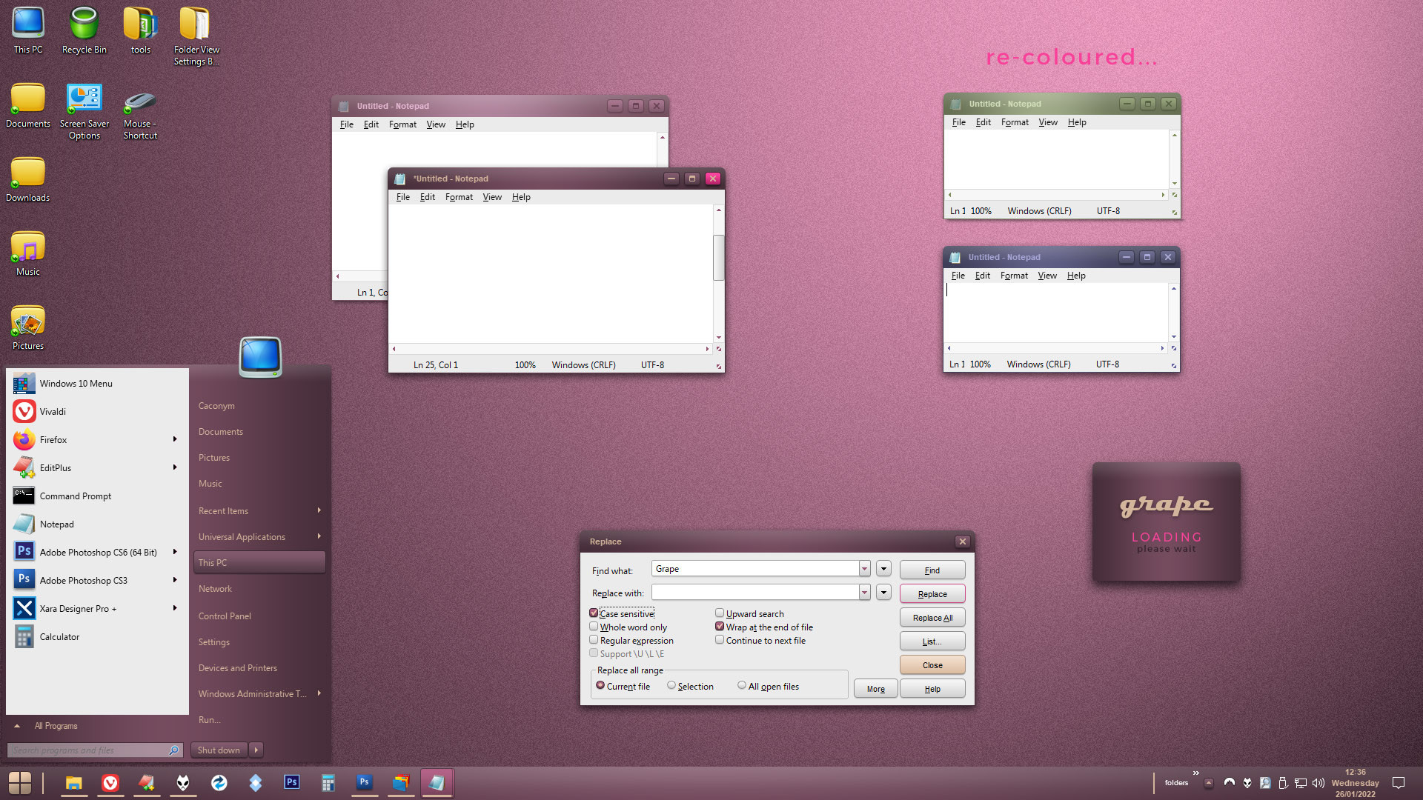Click the search magnifier in the start menu
Viewport: 1423px width, 800px height.
(x=173, y=750)
